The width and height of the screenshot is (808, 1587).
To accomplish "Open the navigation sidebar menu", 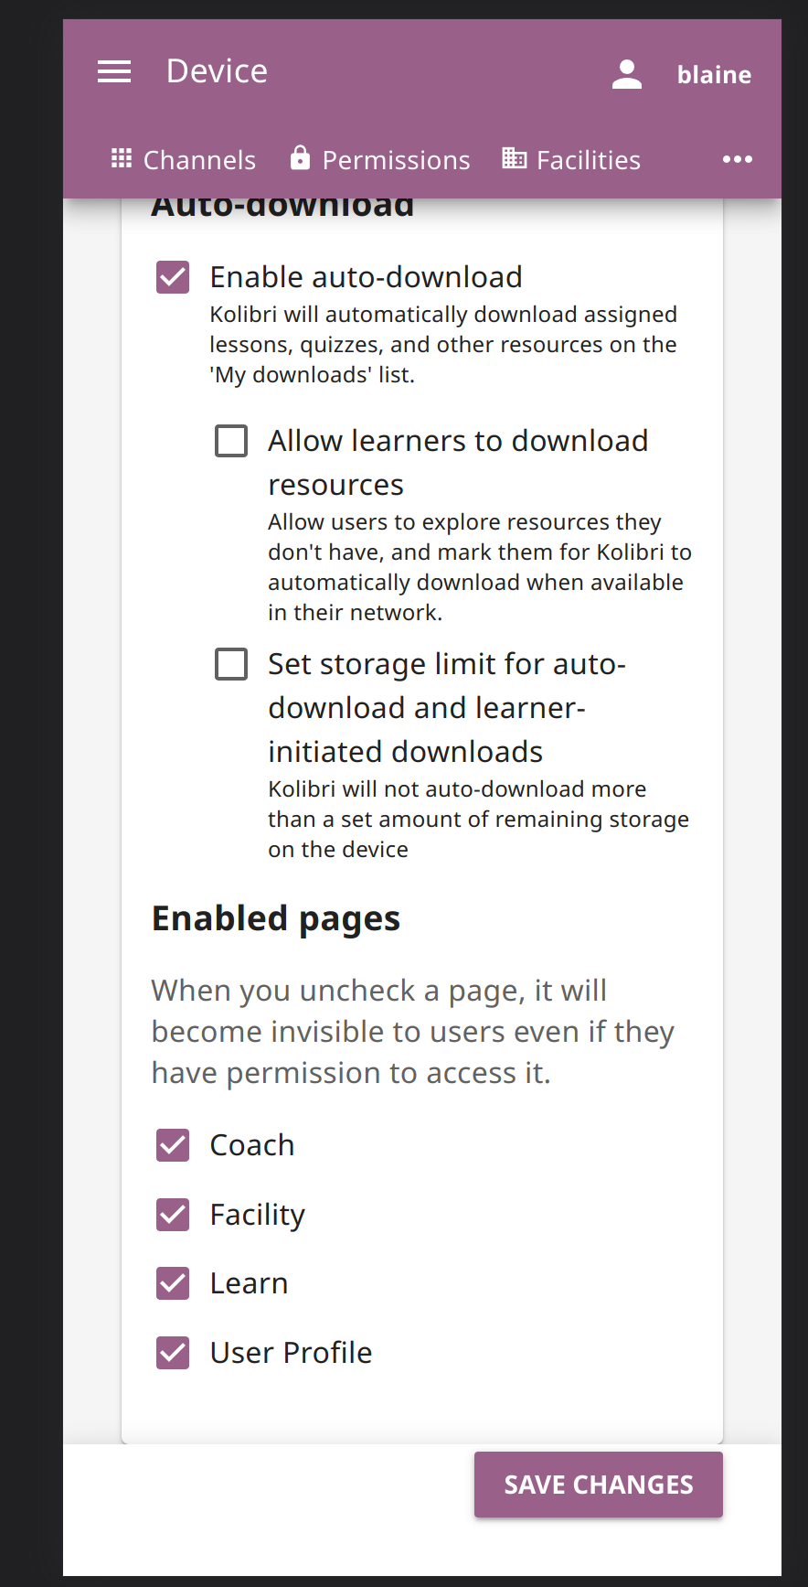I will pos(113,70).
